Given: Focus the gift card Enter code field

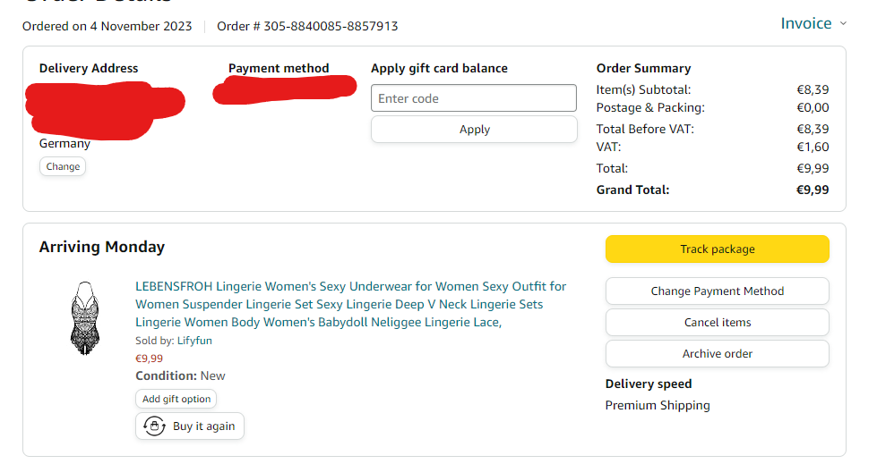Looking at the screenshot, I should (x=474, y=98).
